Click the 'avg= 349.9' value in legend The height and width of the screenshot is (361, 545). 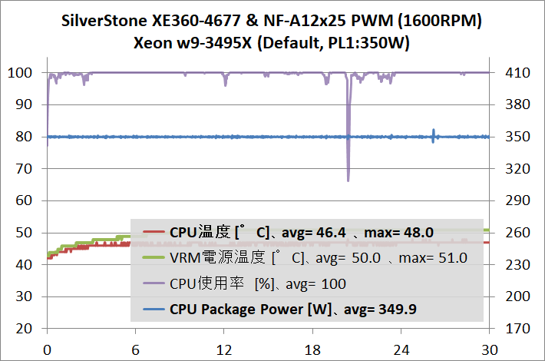pyautogui.click(x=380, y=310)
